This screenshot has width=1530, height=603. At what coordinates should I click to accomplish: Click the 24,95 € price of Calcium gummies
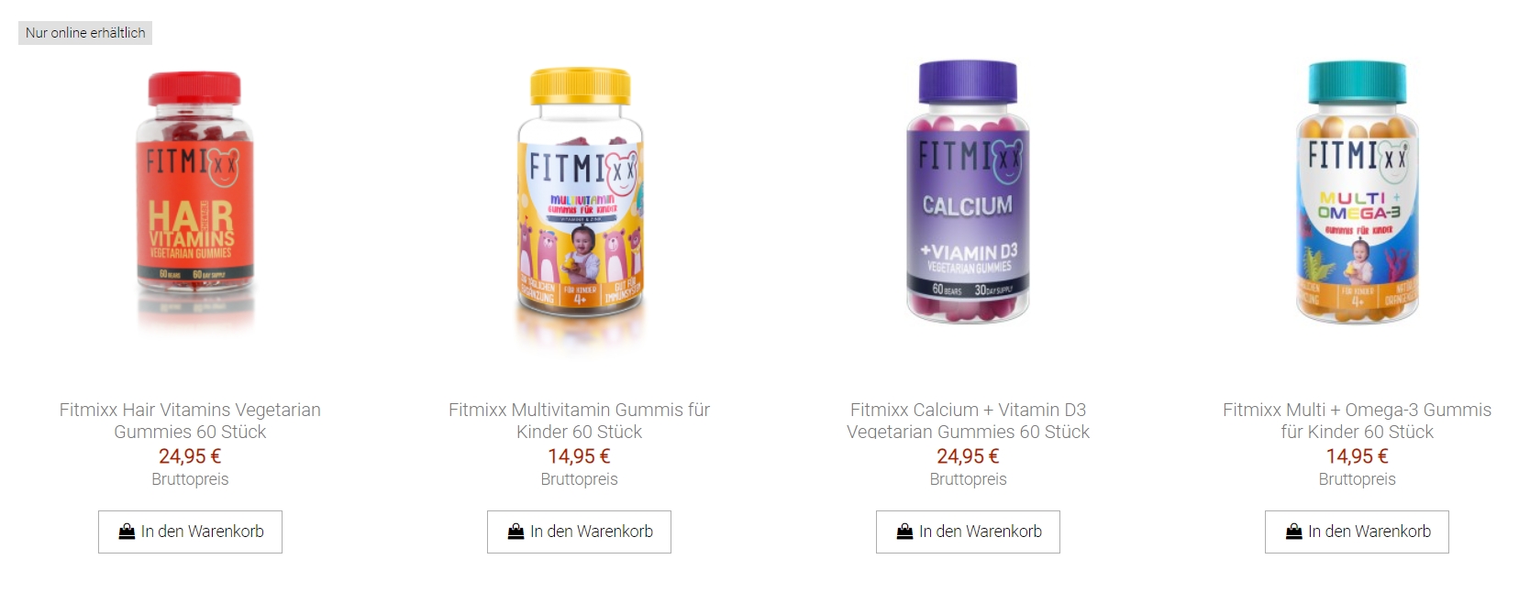click(968, 456)
